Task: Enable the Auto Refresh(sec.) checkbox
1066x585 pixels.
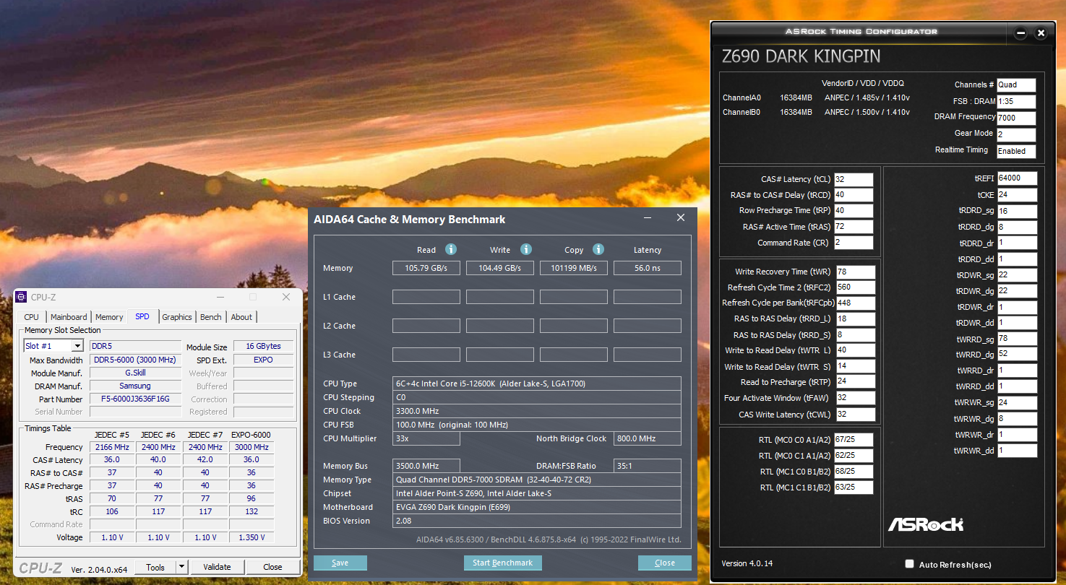Action: 910,564
